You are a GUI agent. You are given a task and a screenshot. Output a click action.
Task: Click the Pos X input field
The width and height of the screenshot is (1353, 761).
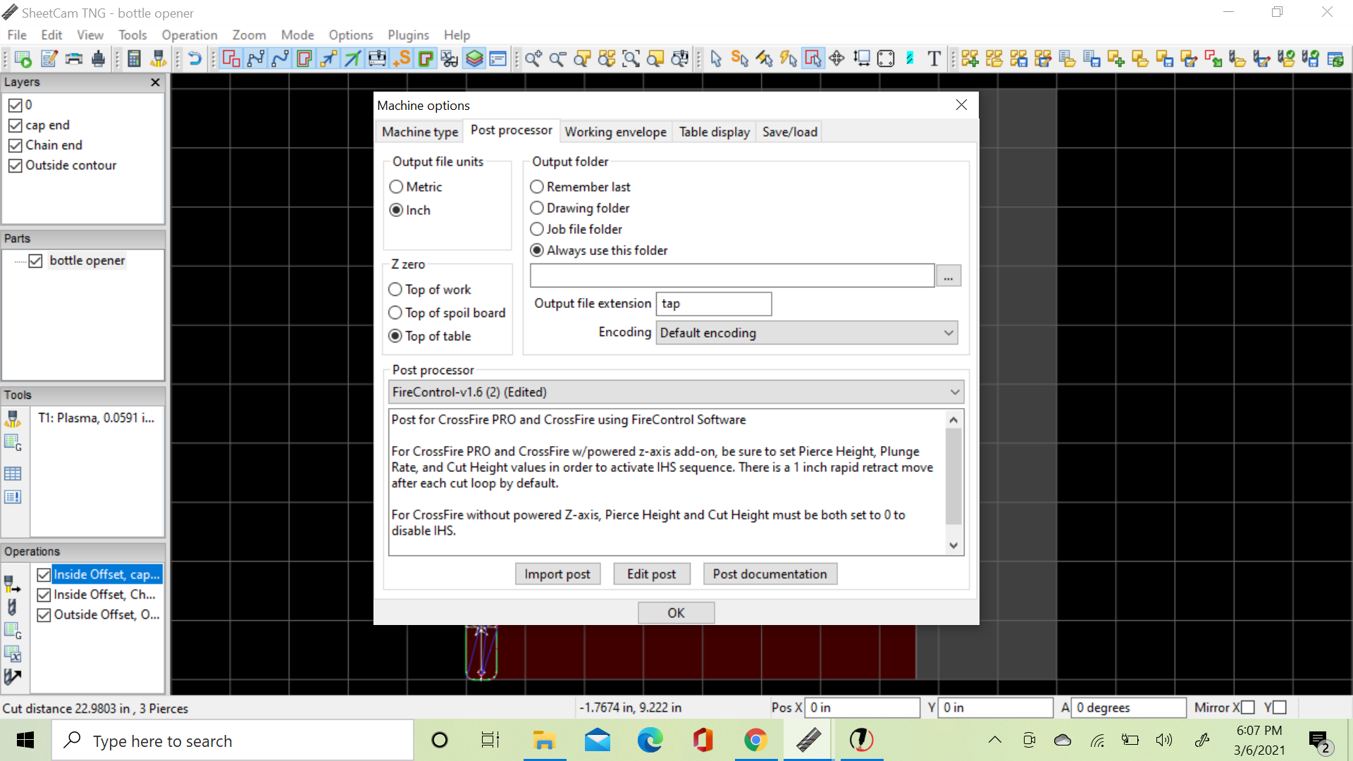pos(863,707)
